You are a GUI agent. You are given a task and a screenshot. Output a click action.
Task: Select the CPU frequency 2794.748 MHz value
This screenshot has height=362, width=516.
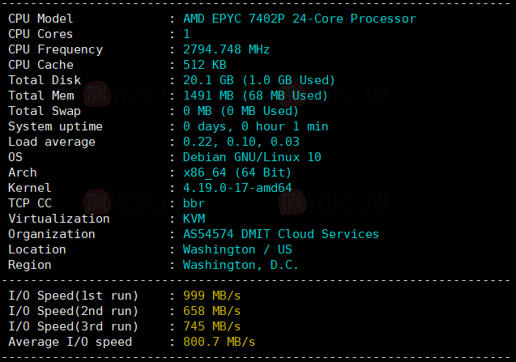pos(226,49)
